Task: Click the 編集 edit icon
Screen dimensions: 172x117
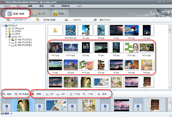Action: [x=99, y=94]
